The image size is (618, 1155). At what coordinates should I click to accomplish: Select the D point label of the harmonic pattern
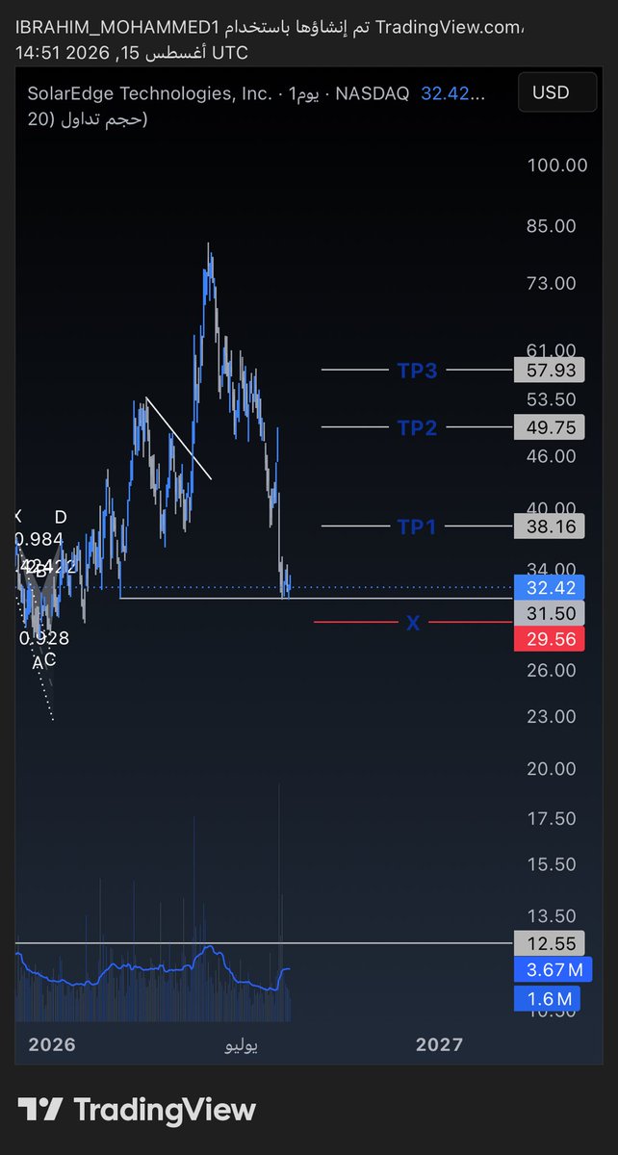pos(60,517)
